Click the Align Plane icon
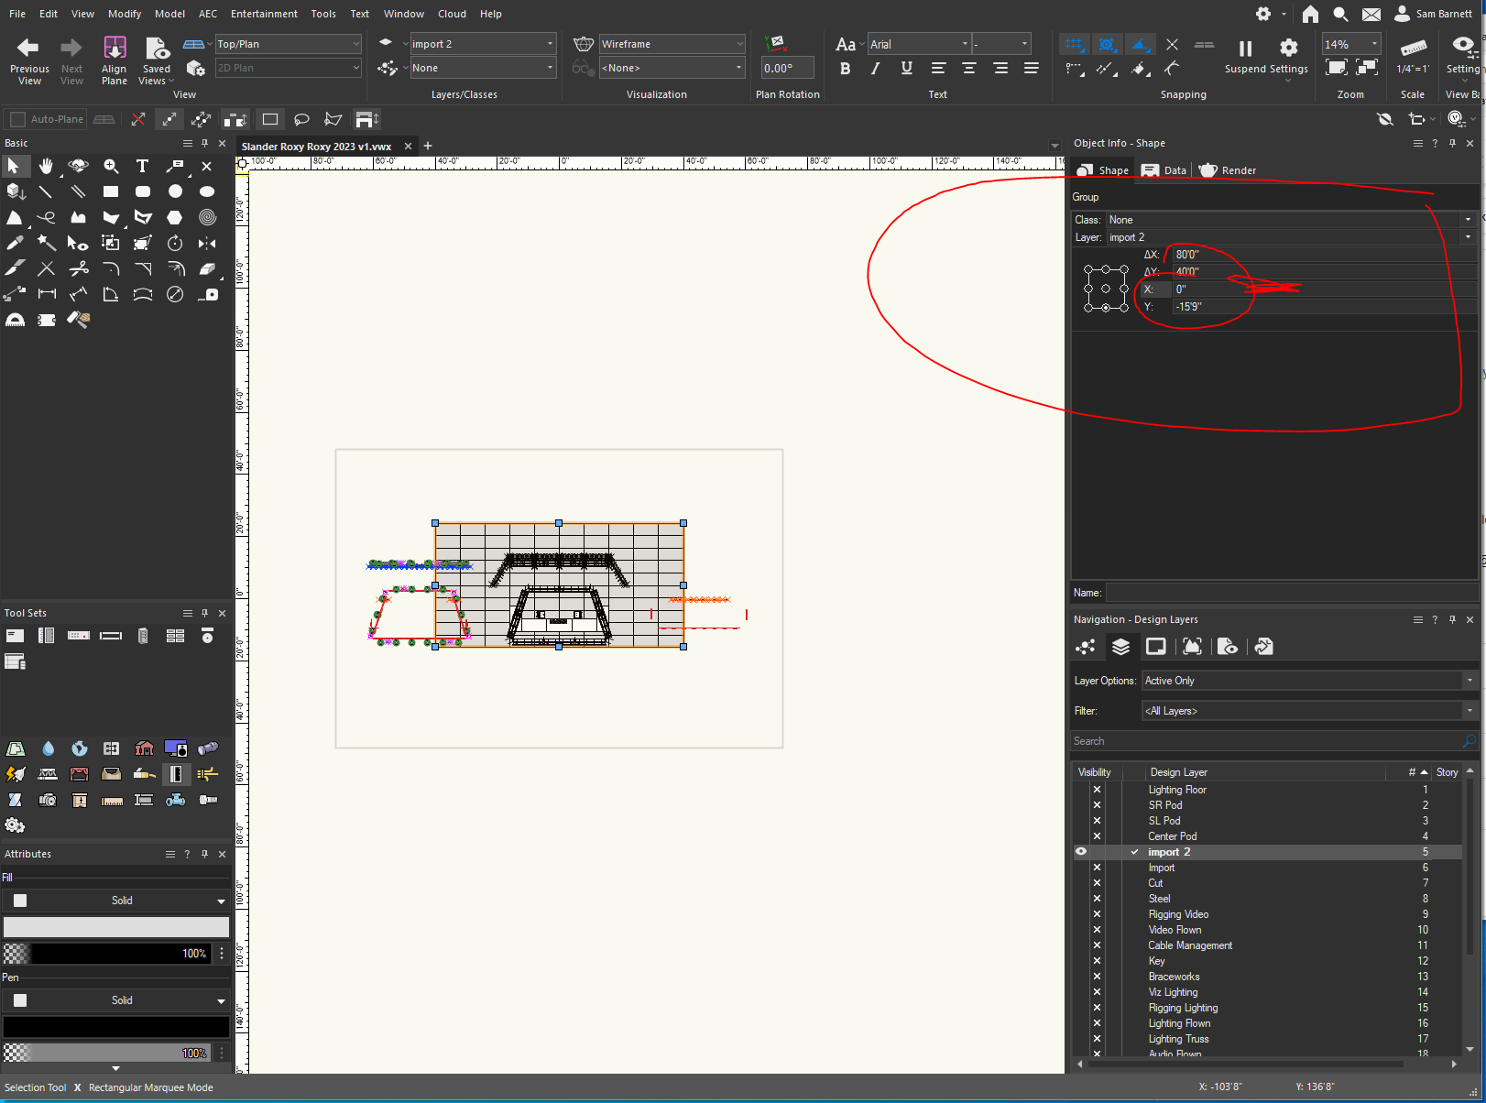1486x1103 pixels. click(x=115, y=48)
